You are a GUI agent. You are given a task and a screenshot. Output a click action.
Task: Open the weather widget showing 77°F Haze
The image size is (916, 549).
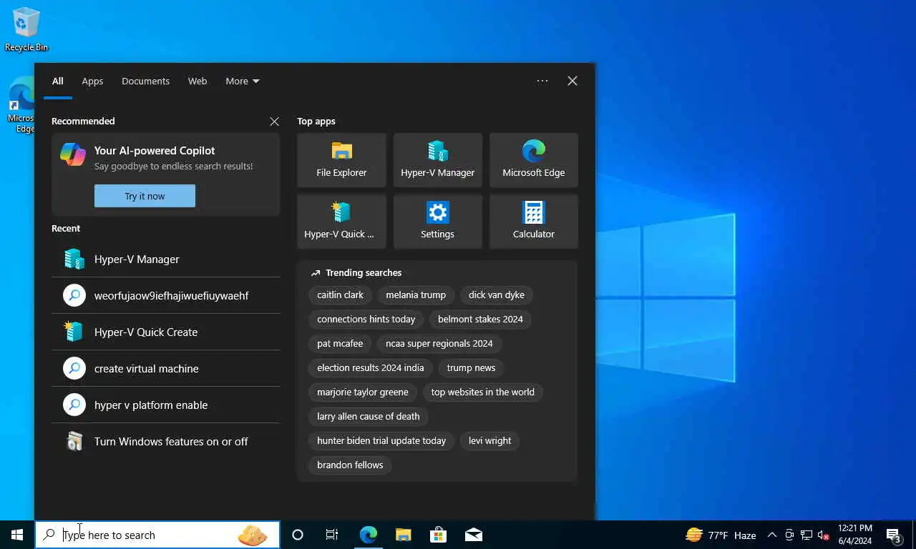click(x=721, y=535)
